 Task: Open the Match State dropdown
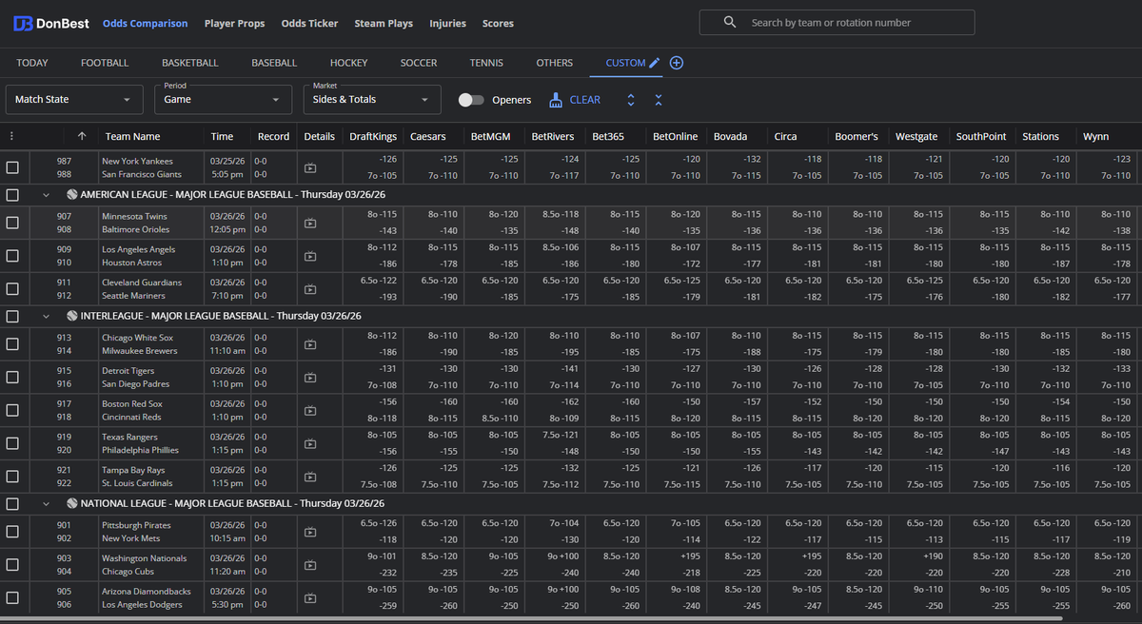click(x=74, y=100)
